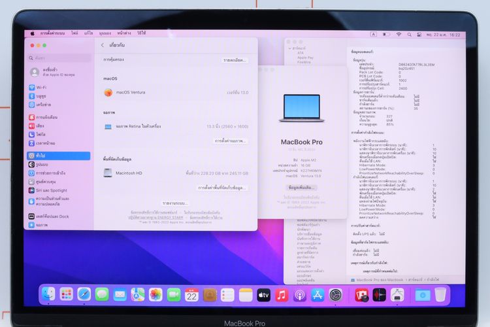Open the Window menu in menu bar
490x327 pixels.
[124, 33]
